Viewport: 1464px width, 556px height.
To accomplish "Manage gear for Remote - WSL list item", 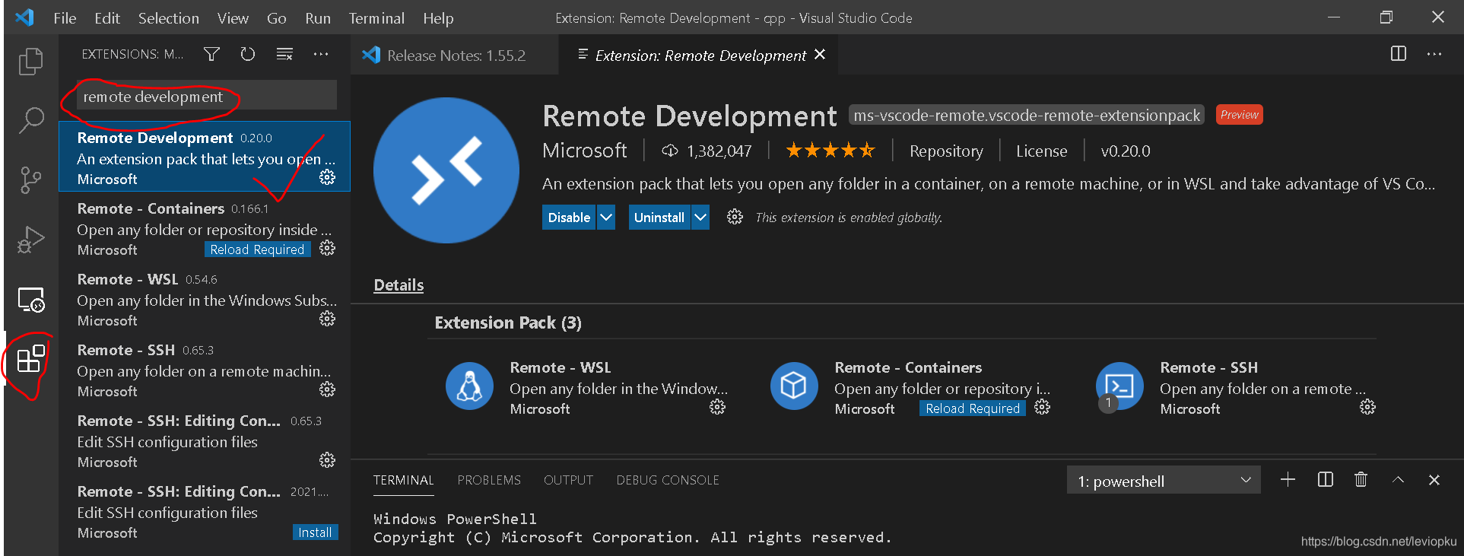I will [327, 319].
